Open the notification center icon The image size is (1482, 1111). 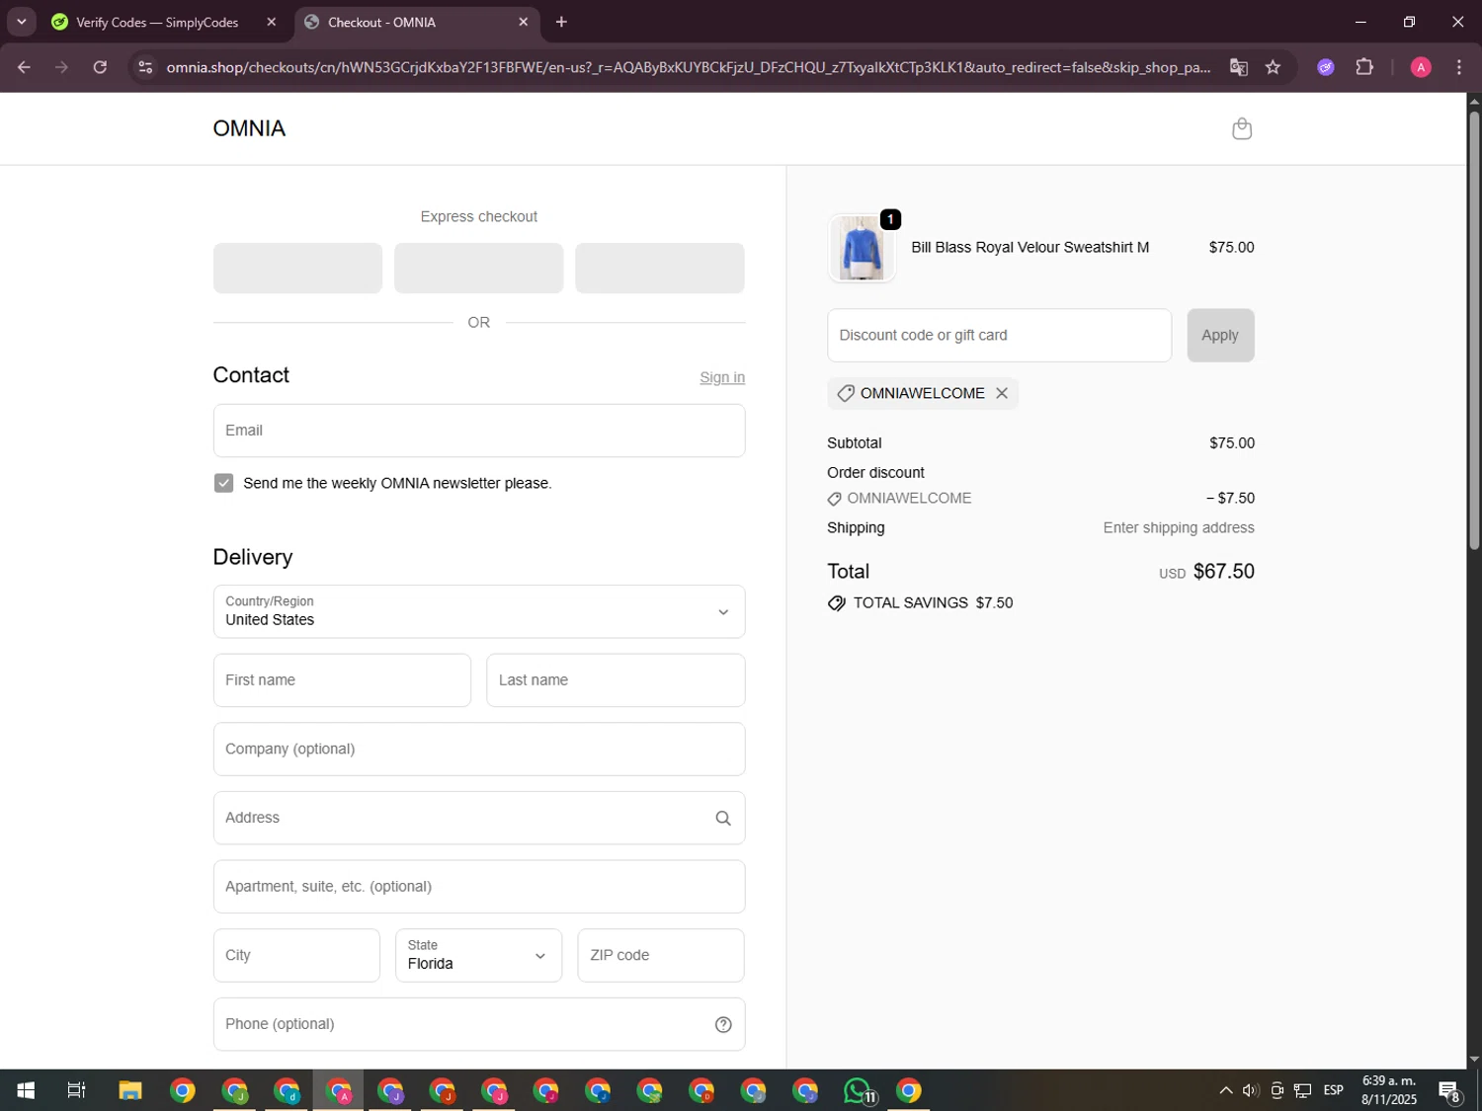pos(1449,1090)
